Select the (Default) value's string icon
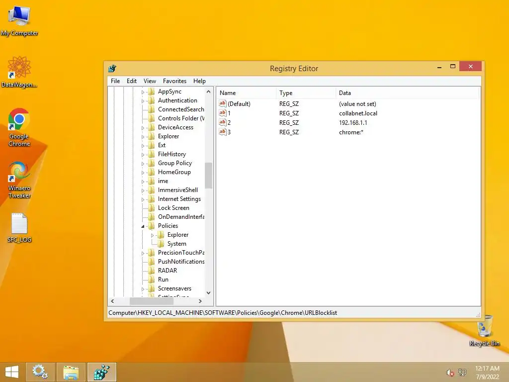Image resolution: width=509 pixels, height=382 pixels. (x=222, y=103)
